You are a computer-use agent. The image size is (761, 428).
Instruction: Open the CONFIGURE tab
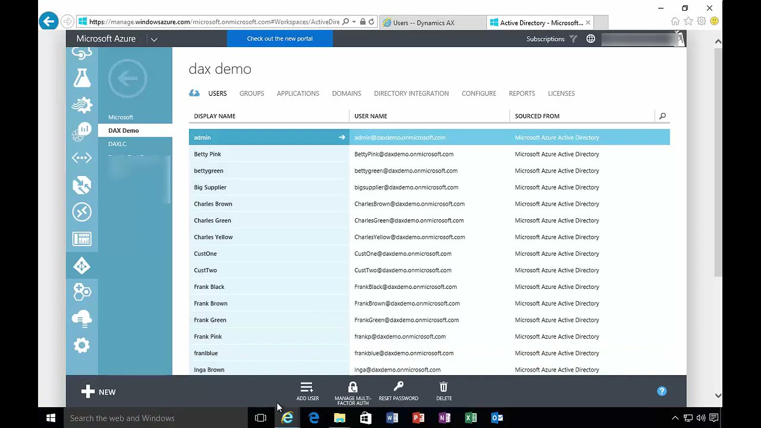click(x=479, y=93)
